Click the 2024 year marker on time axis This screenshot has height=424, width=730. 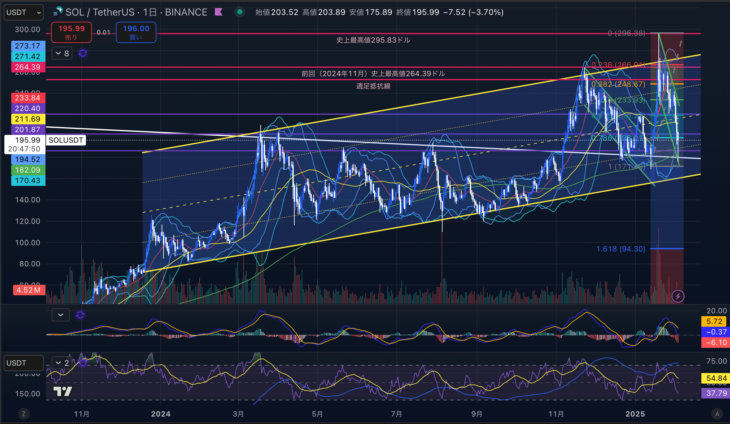pos(161,414)
